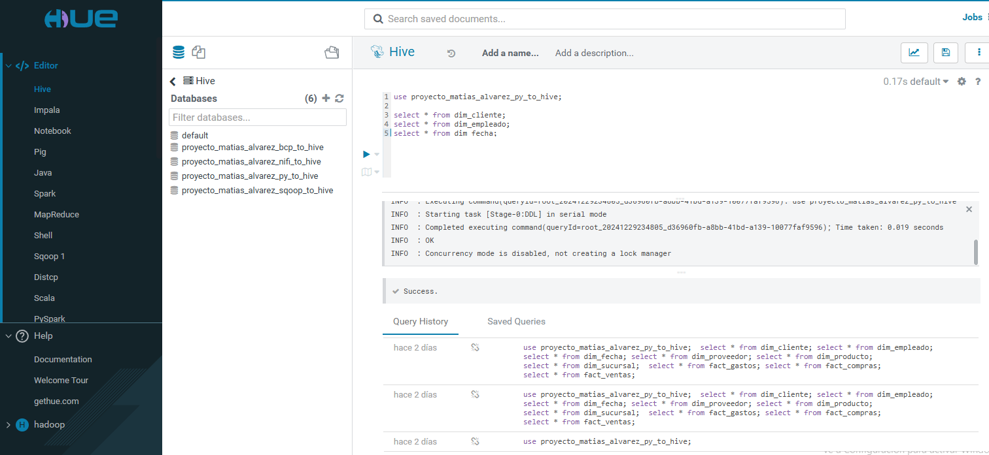Click editor line 5 text
Viewport: 989px width, 455px height.
pos(445,133)
